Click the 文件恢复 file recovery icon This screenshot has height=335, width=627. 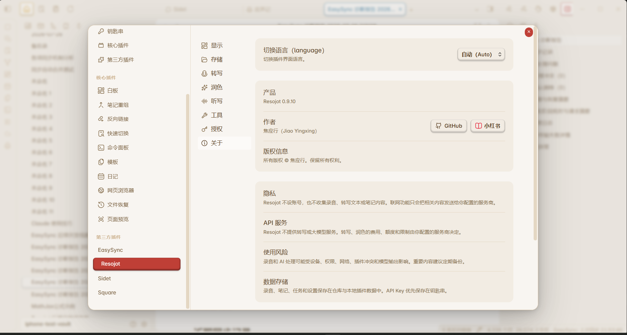coord(101,205)
